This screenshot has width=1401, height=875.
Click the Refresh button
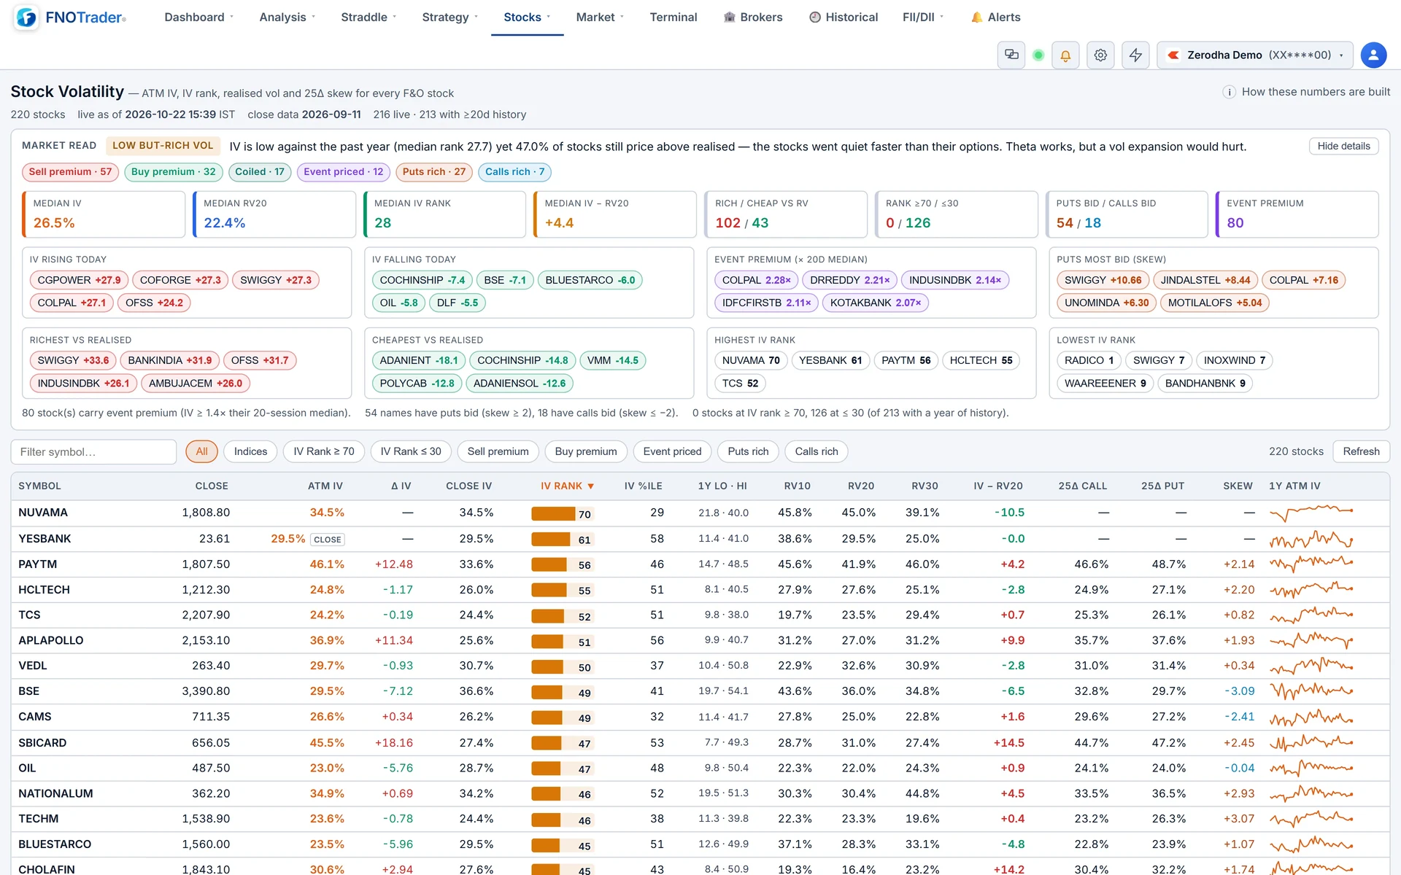click(1361, 451)
